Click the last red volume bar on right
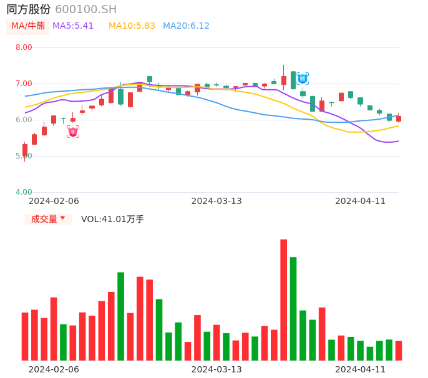 (x=399, y=351)
